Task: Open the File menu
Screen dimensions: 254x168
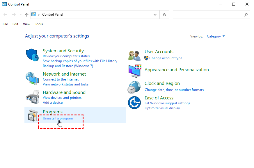Action: (x=5, y=24)
